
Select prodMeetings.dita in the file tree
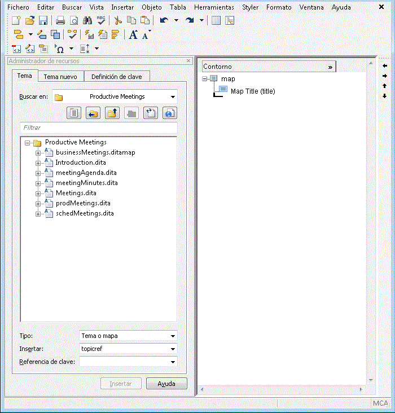click(83, 203)
